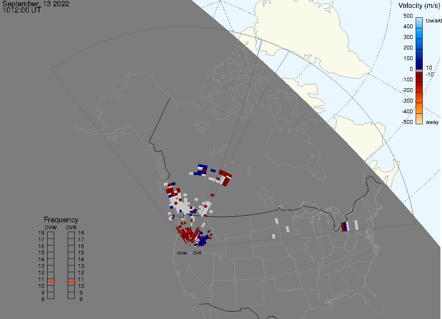The width and height of the screenshot is (442, 319).
Task: Click the "-200" velocity scale label
Action: tap(407, 90)
